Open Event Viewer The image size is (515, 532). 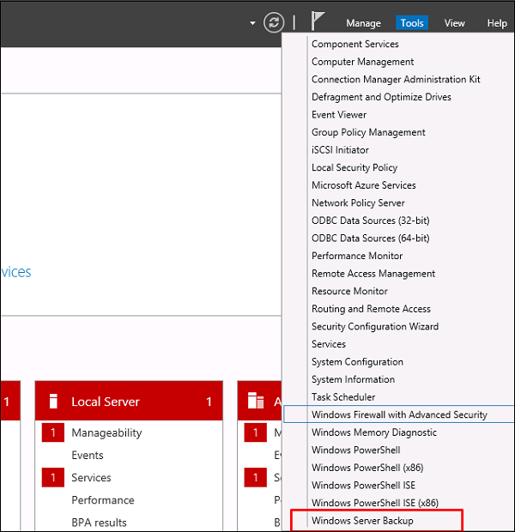(x=339, y=115)
